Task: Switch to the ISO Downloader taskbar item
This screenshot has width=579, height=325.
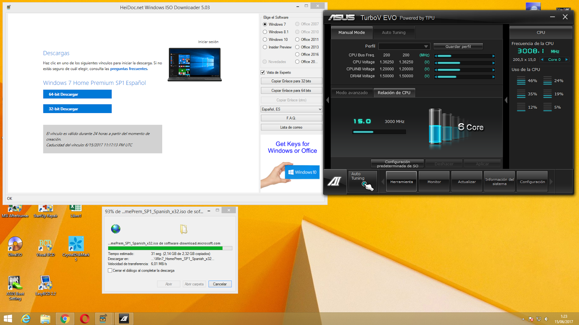Action: (x=104, y=318)
